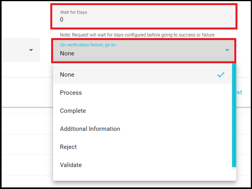Click the checkmark icon beside None
Viewport: 252px width, 189px height.
point(221,75)
